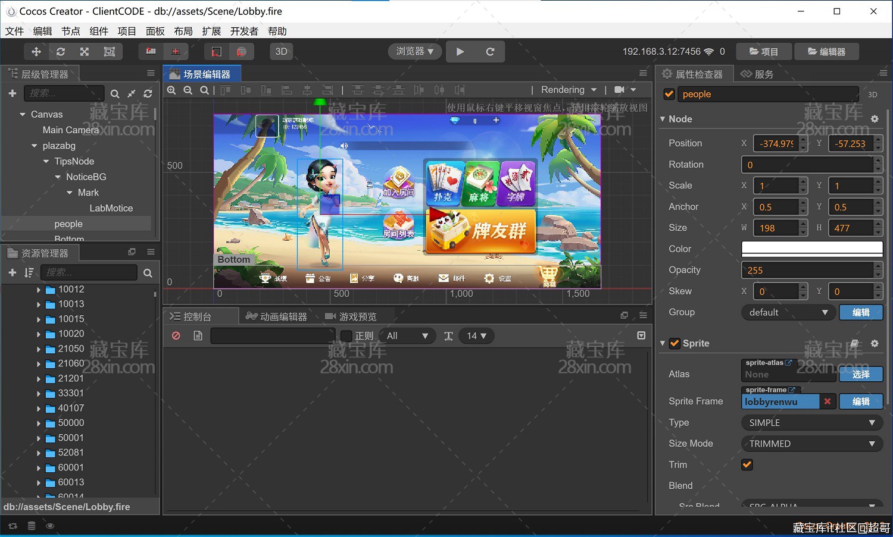This screenshot has height=537, width=893.
Task: Switch to the 动画编辑器 tab
Action: coord(277,316)
